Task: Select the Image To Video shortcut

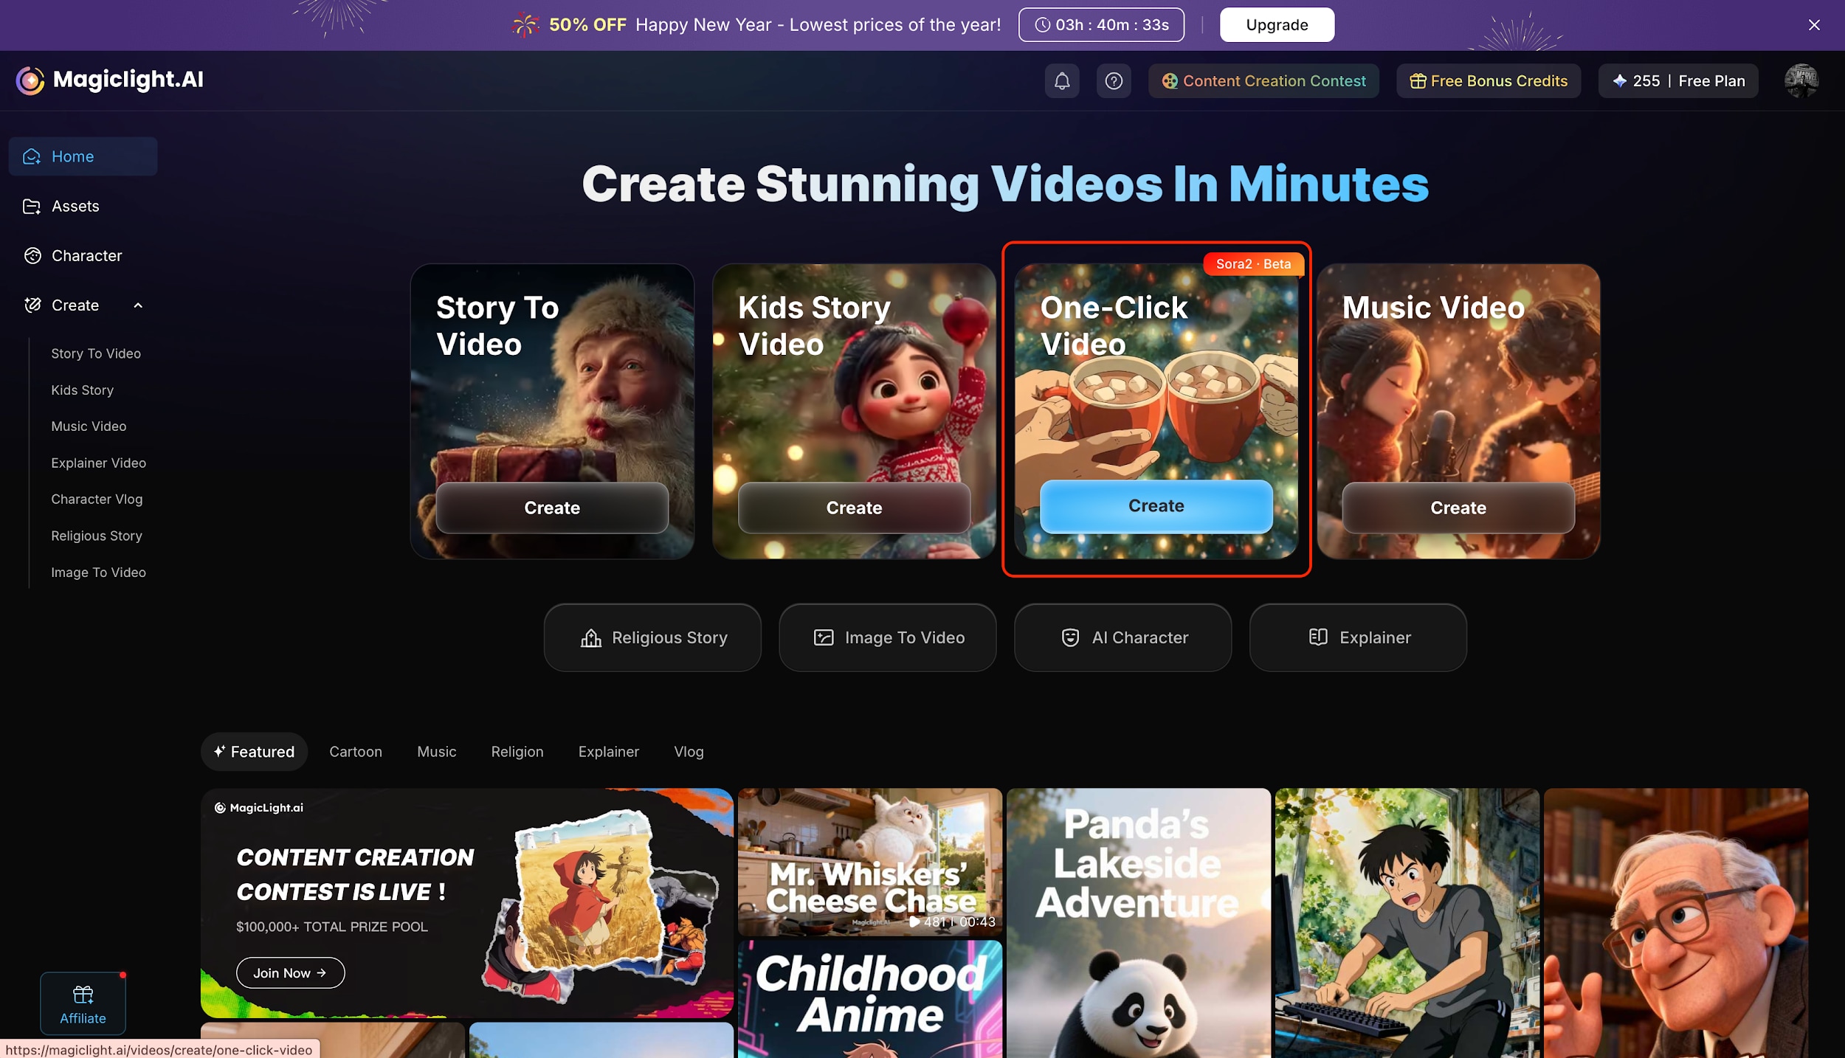Action: (x=887, y=637)
